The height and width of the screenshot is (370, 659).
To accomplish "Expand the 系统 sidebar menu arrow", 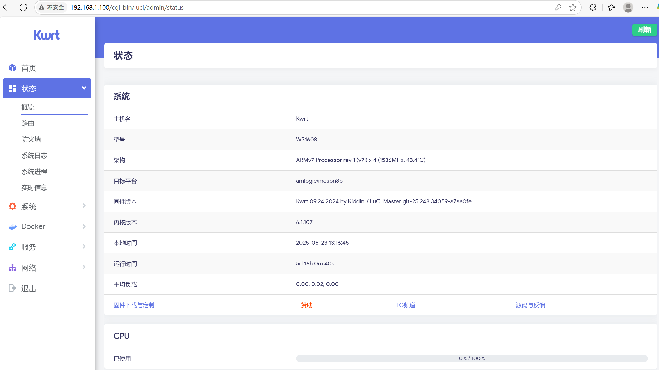I will pyautogui.click(x=84, y=206).
